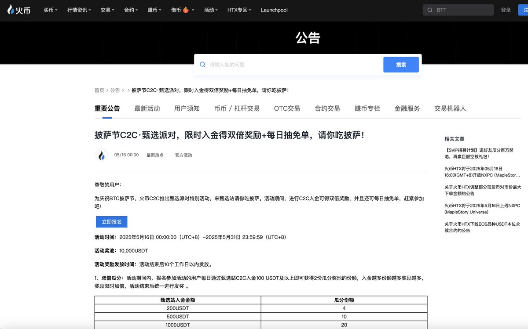Screen dimensions: 528x329
Task: Click the 活动时间 date range line
Action: click(x=191, y=237)
